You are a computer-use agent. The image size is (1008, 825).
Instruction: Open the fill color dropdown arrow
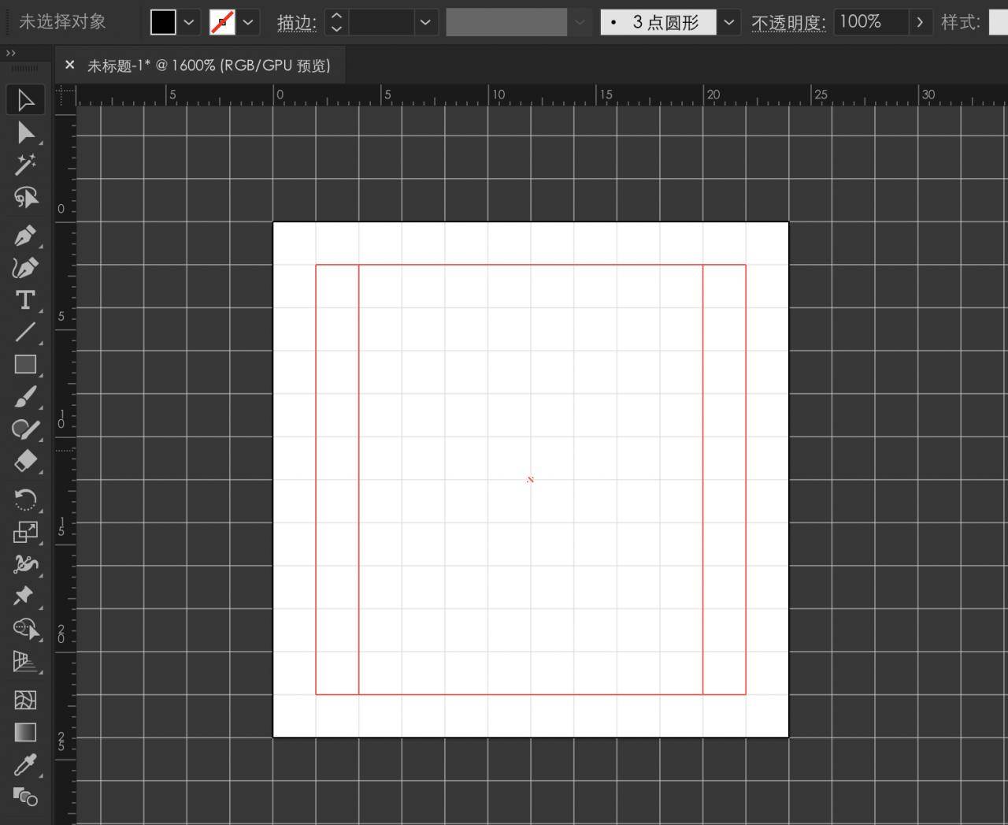(189, 22)
